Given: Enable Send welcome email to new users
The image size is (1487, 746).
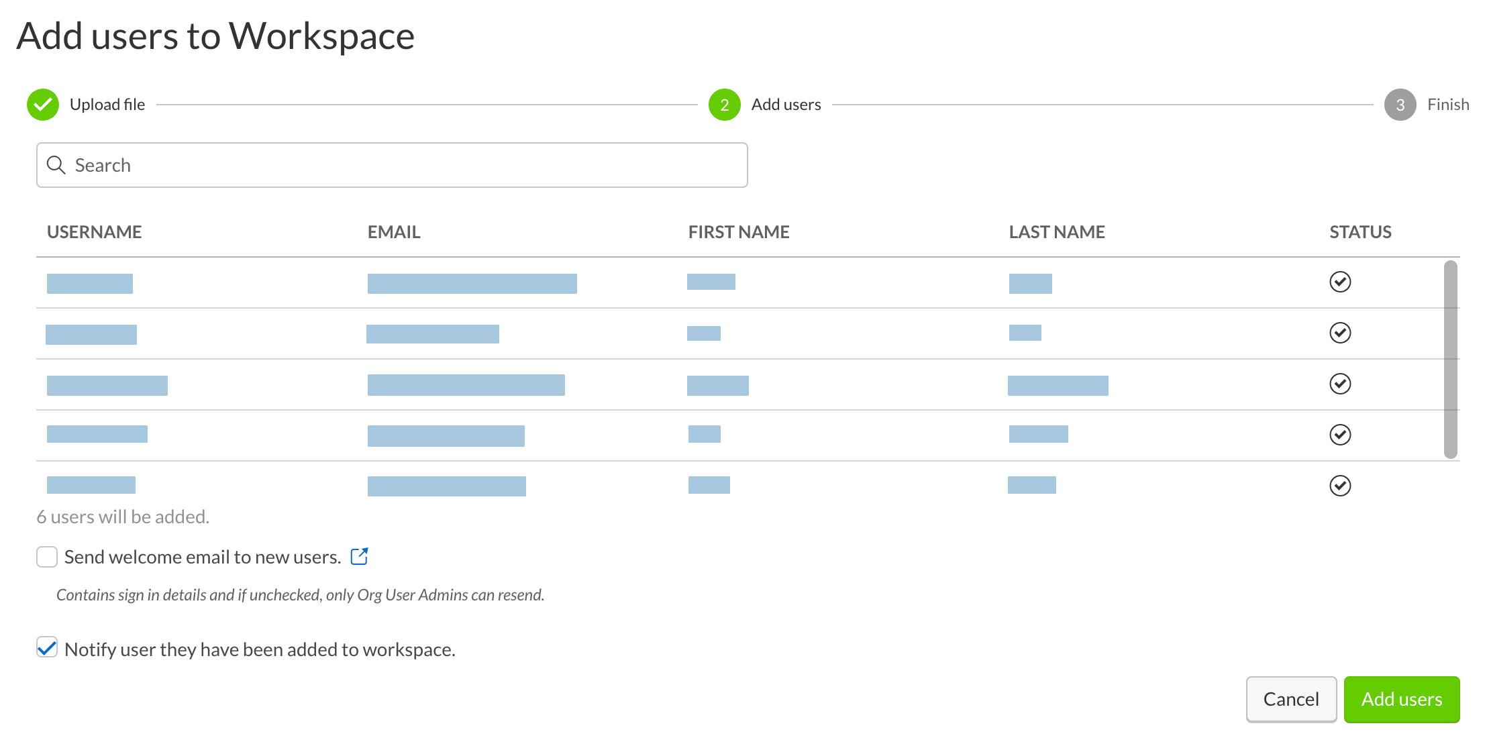Looking at the screenshot, I should click(x=46, y=556).
